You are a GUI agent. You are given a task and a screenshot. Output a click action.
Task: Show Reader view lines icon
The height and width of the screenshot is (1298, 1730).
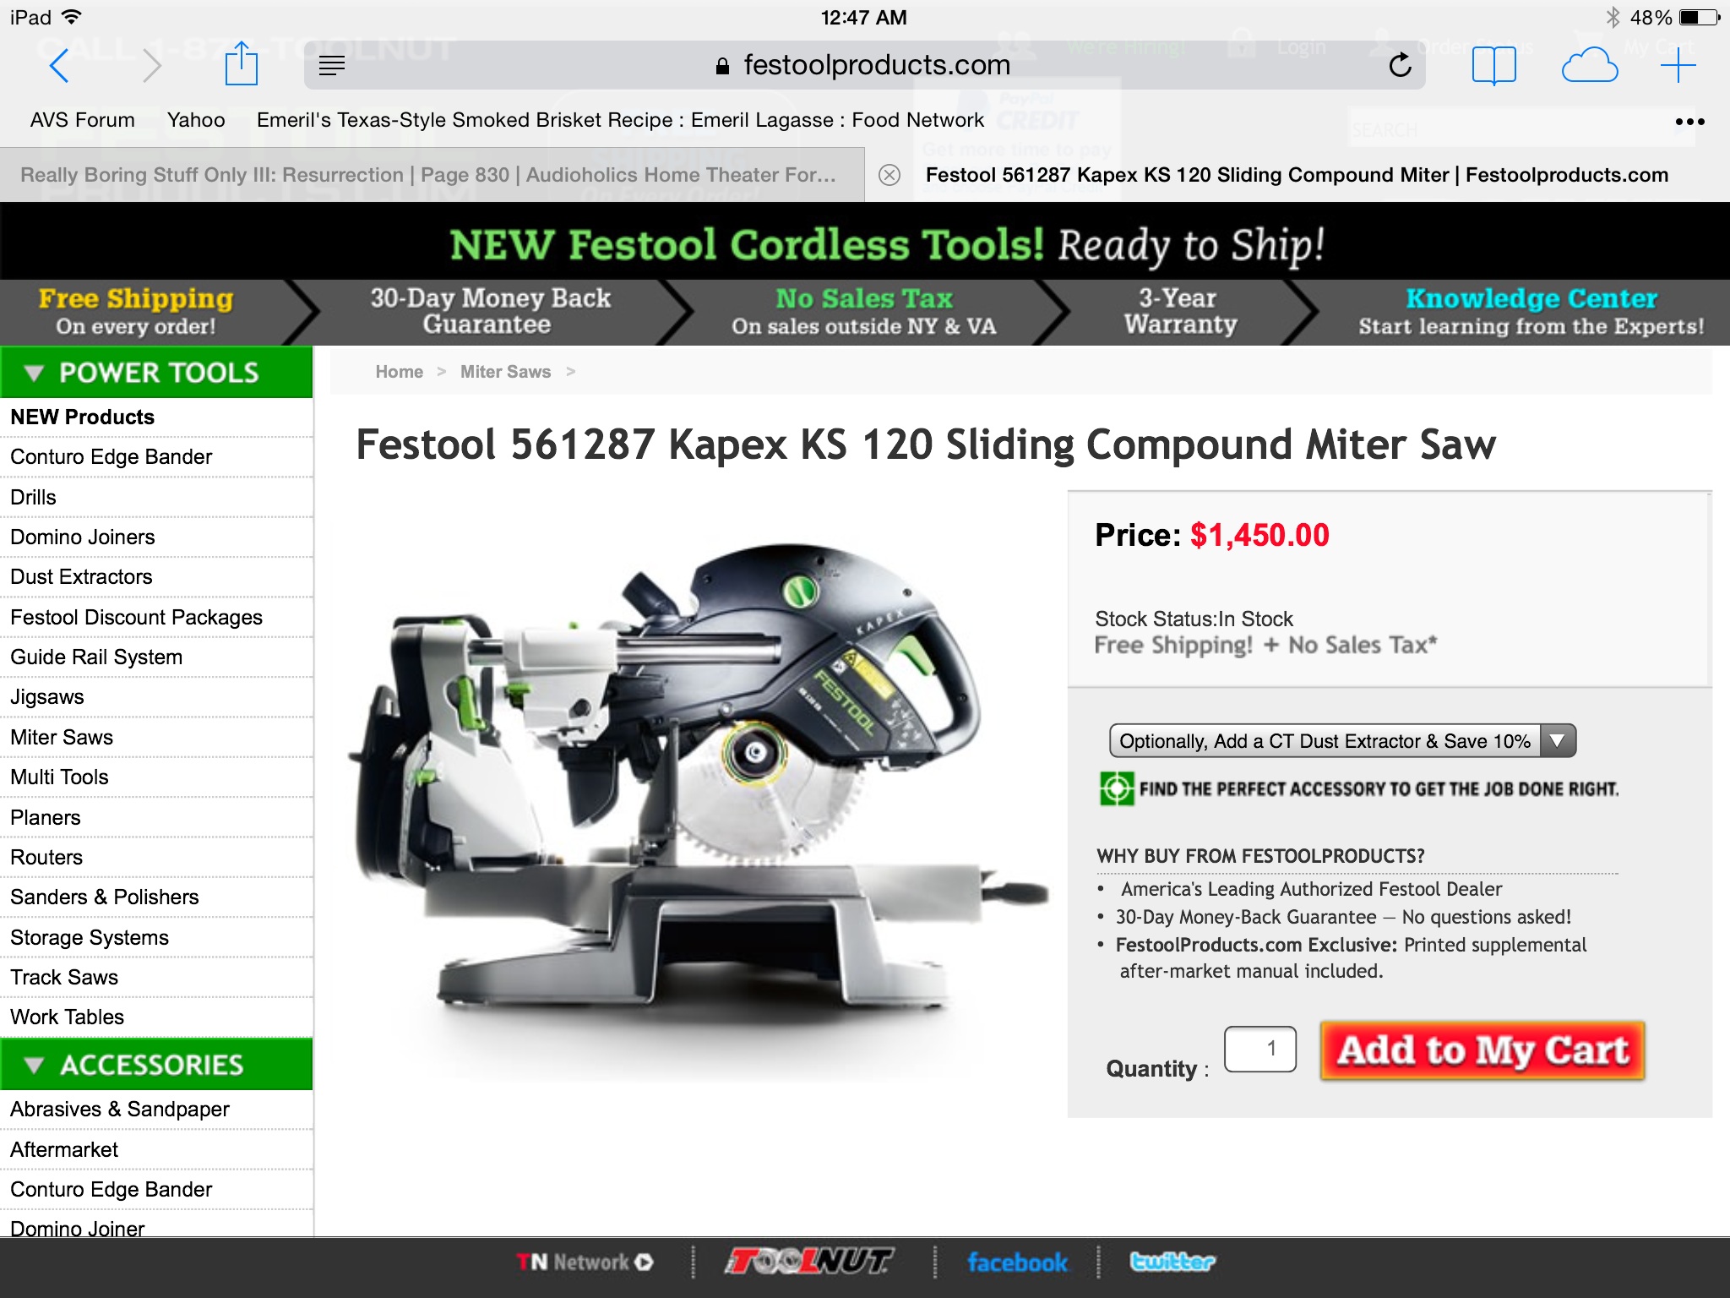332,65
